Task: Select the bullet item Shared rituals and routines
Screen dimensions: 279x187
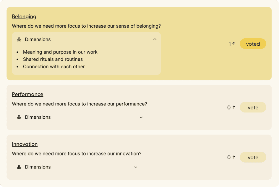Action: (x=53, y=59)
